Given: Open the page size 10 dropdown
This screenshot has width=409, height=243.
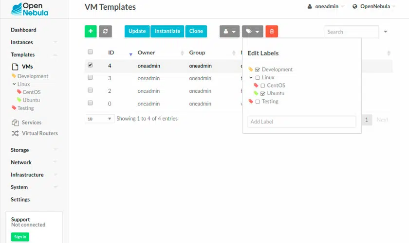Looking at the screenshot, I should coord(99,119).
